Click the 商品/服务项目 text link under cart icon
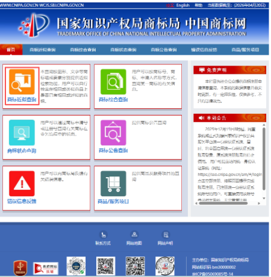 point(113,201)
